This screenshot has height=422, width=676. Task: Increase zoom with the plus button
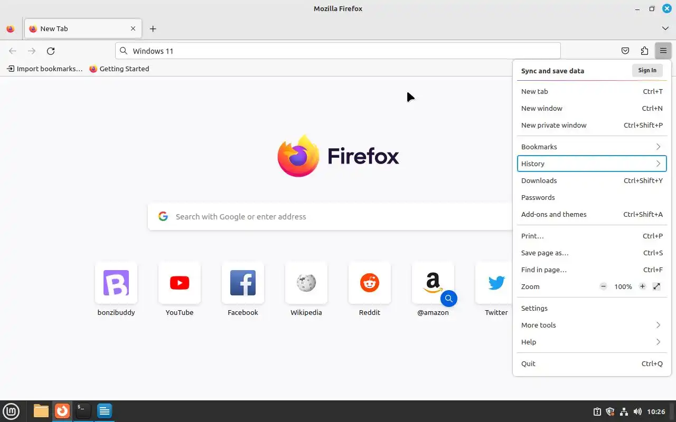(642, 286)
